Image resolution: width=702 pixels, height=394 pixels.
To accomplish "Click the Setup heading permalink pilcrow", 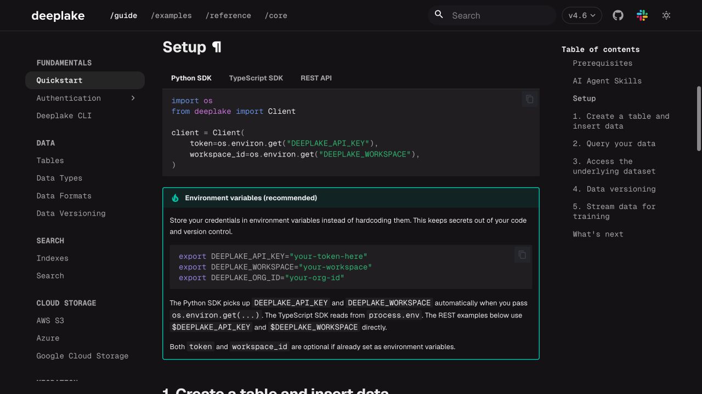I will [x=217, y=47].
